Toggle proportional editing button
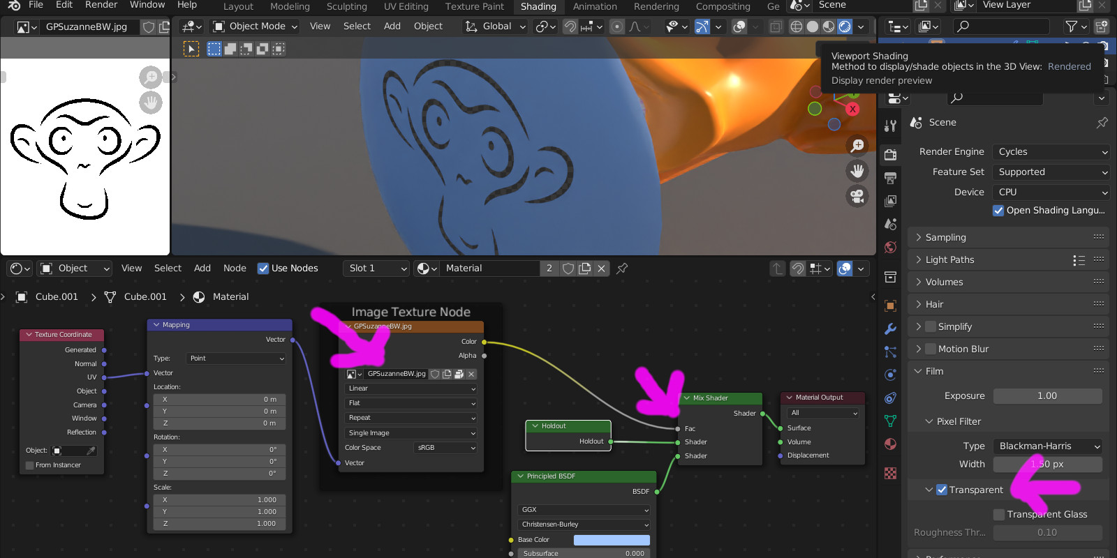 (617, 27)
